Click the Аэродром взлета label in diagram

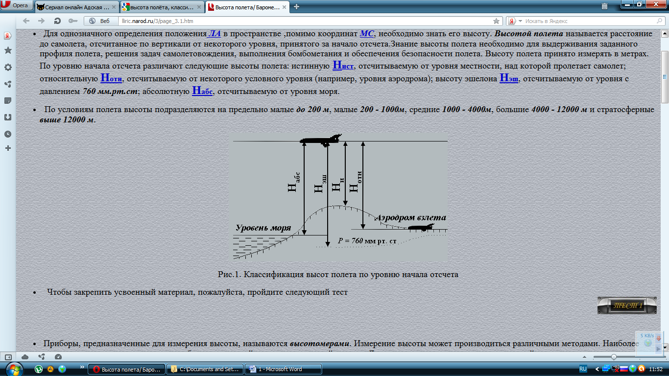410,217
